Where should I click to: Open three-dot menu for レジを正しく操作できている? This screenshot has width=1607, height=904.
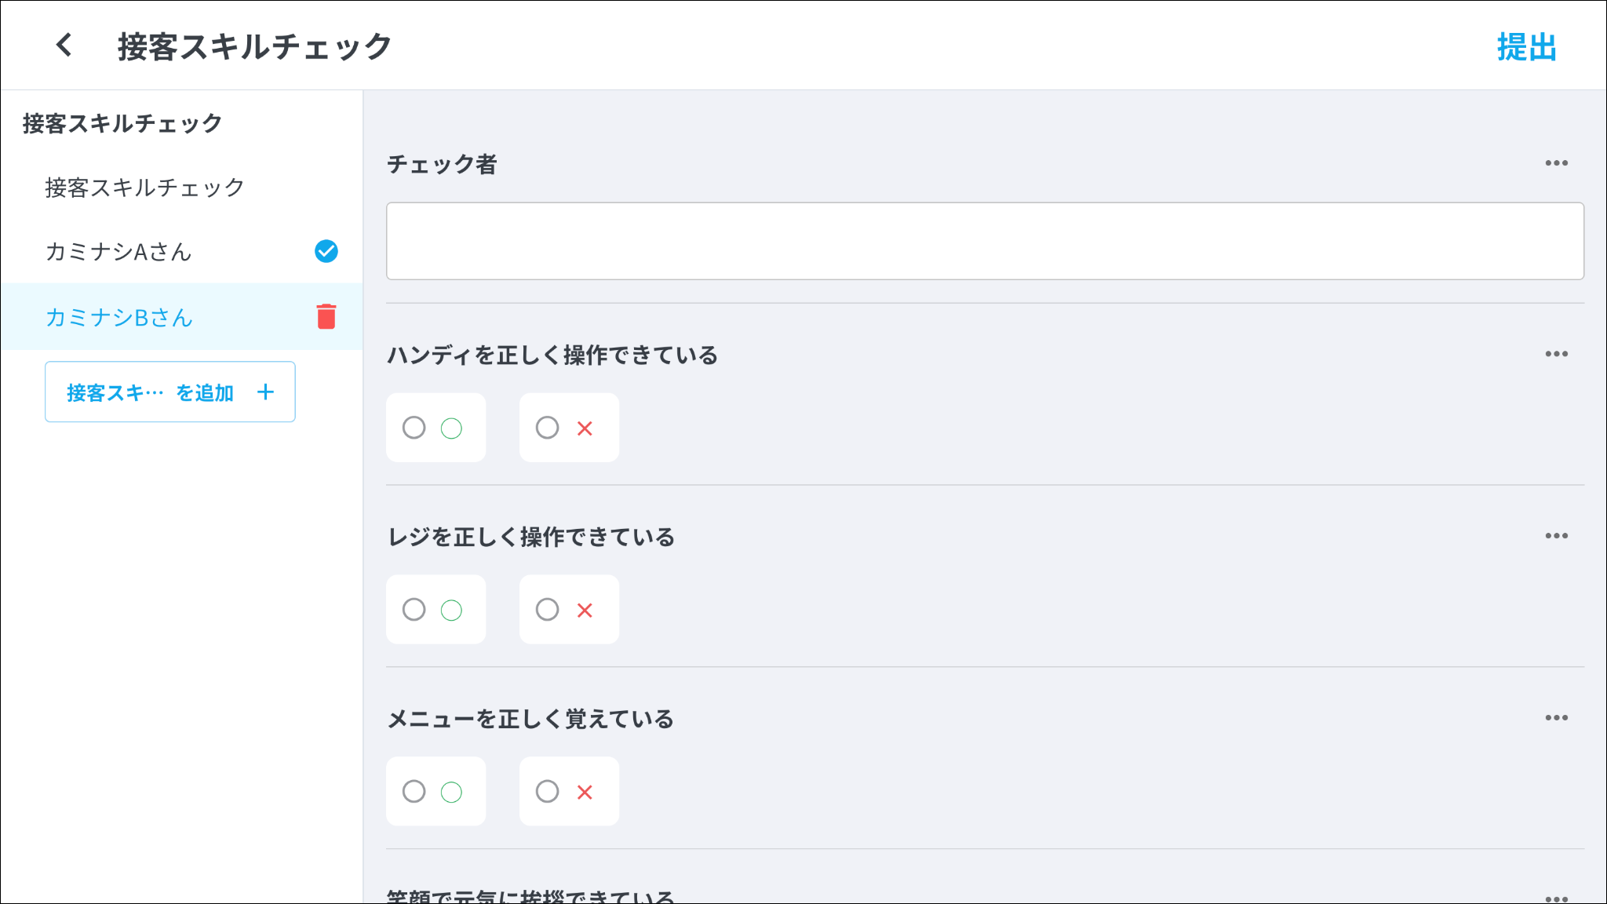click(x=1556, y=536)
